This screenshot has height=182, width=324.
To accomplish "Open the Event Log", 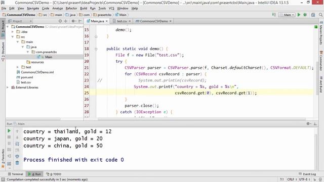I will click(307, 174).
